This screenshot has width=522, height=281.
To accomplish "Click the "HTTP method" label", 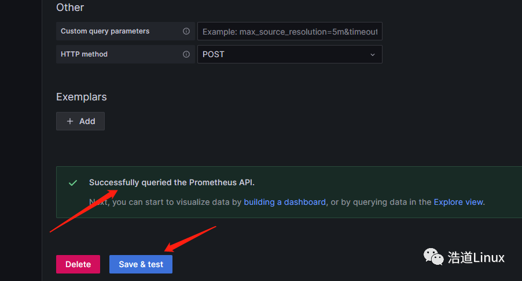I will 84,54.
